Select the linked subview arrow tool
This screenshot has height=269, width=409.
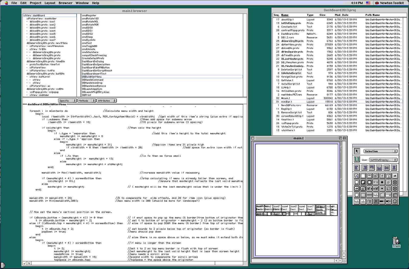[357, 176]
